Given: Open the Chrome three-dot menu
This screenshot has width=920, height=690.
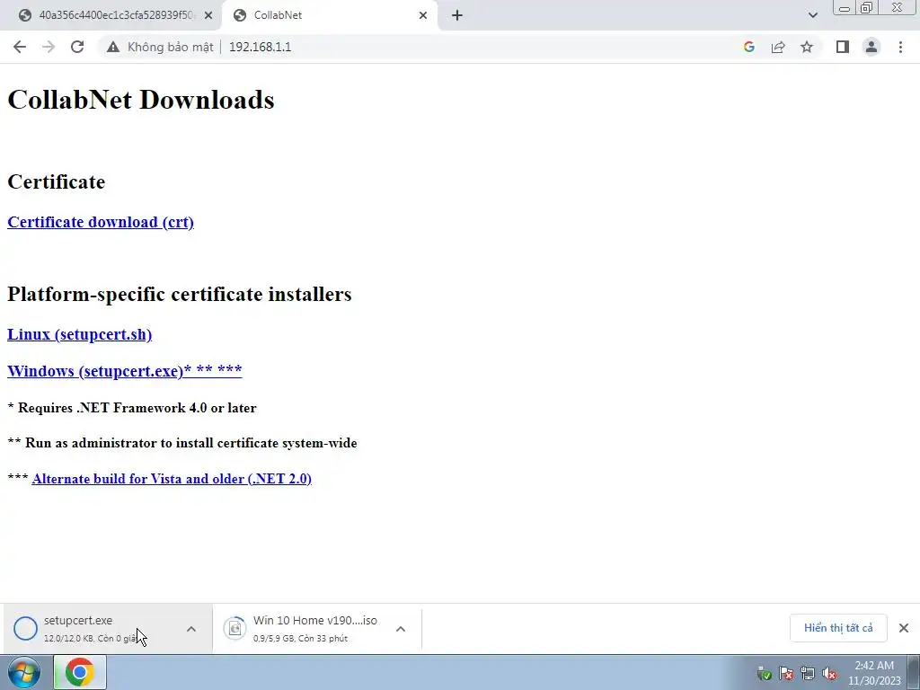Looking at the screenshot, I should tap(900, 47).
